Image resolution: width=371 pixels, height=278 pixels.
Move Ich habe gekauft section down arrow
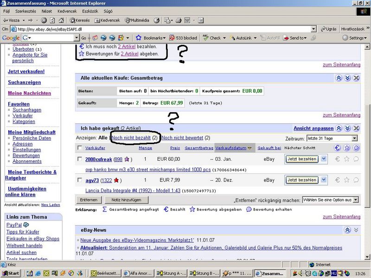pyautogui.click(x=347, y=128)
